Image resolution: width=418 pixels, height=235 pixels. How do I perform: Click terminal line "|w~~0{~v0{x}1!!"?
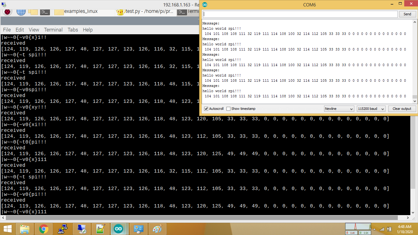[x=24, y=37]
